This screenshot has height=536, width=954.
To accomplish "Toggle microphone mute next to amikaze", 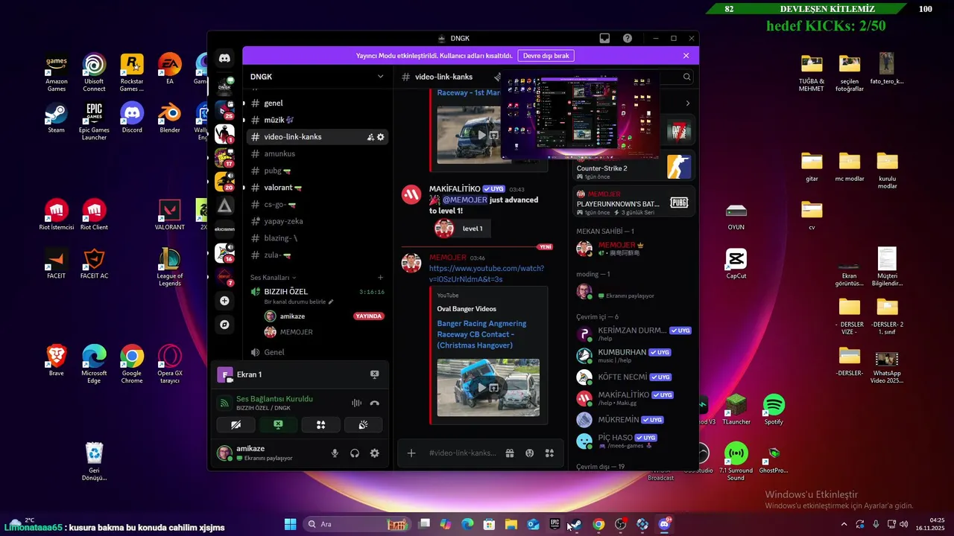I will click(x=335, y=453).
